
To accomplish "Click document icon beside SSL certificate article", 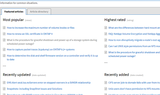I will [x=4, y=34].
